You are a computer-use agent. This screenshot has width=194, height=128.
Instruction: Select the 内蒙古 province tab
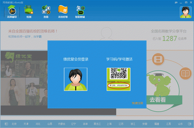tap(62, 124)
